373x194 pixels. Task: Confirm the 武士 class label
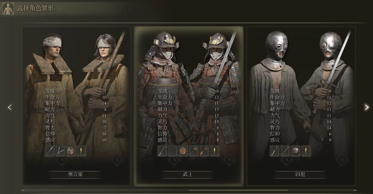(188, 174)
